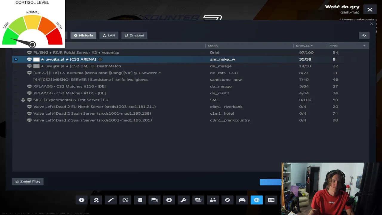
Task: Click the highlighted globe browser icon
Action: coord(257,200)
